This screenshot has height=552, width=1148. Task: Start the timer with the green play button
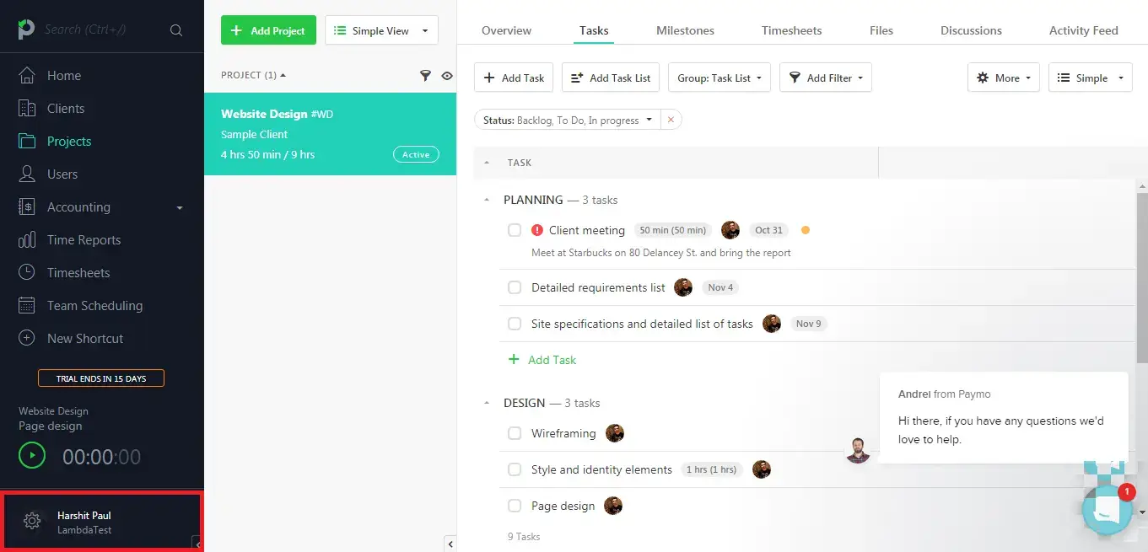pyautogui.click(x=32, y=456)
